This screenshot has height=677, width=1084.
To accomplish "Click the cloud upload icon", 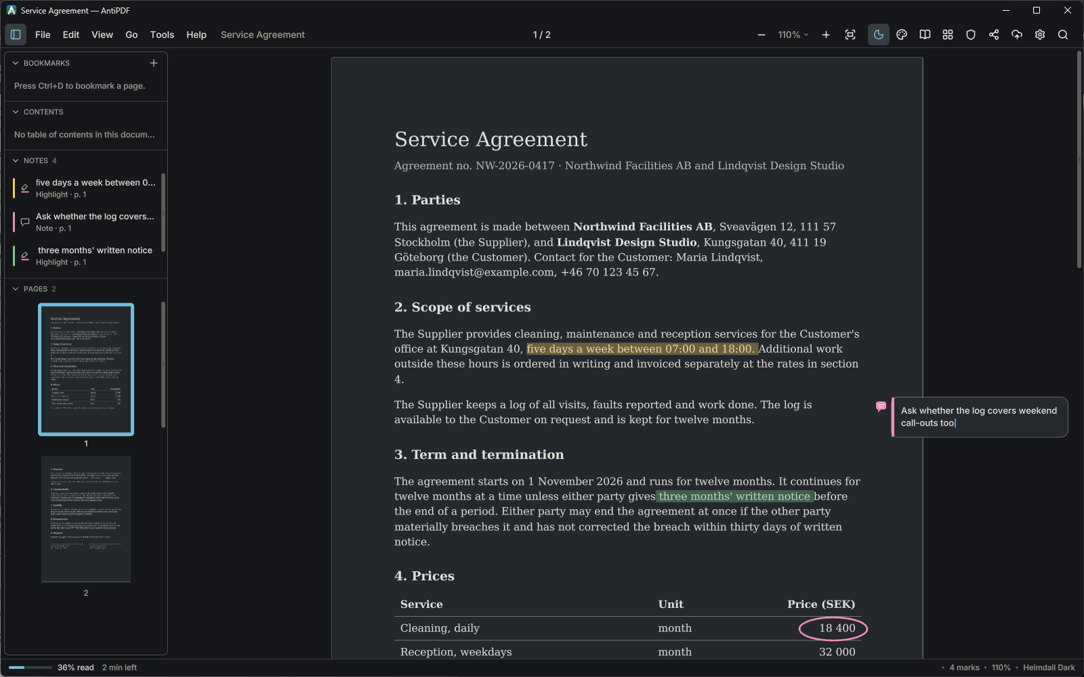I will click(x=1017, y=35).
